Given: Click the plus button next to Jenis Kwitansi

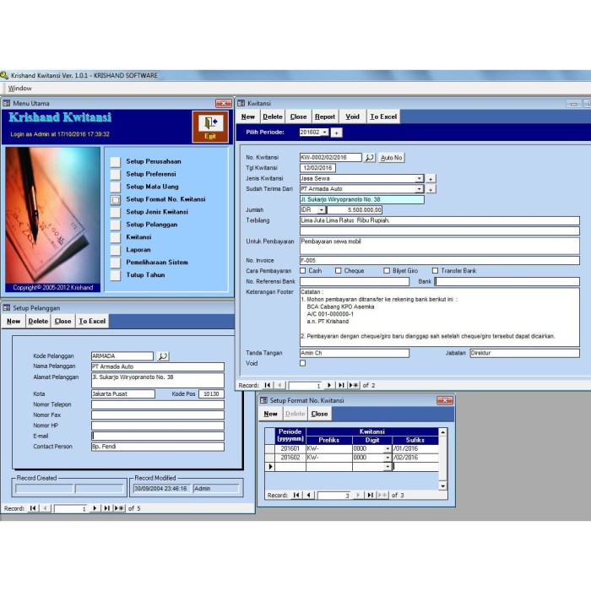Looking at the screenshot, I should click(431, 179).
